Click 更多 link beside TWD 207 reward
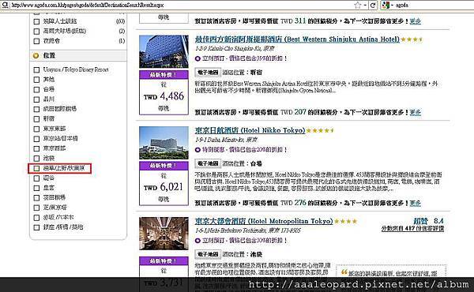474x292 pixels. pyautogui.click(x=415, y=113)
